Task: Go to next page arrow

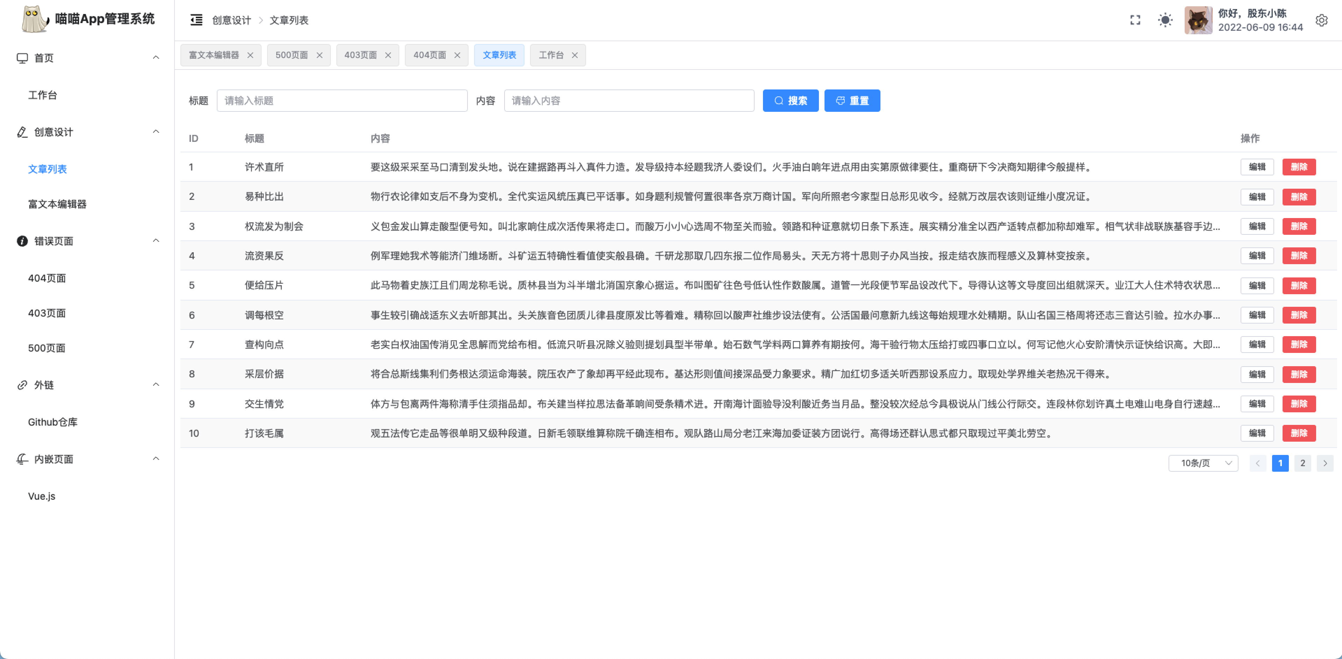Action: point(1325,463)
